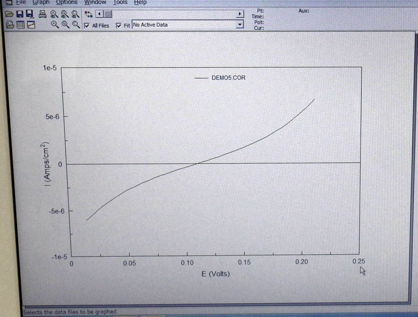Image resolution: width=418 pixels, height=317 pixels.
Task: Open the File menu
Action: 21,3
